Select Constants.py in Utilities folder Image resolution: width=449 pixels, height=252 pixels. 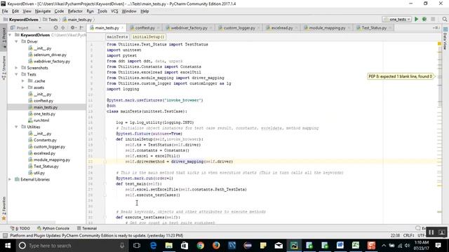click(45, 140)
